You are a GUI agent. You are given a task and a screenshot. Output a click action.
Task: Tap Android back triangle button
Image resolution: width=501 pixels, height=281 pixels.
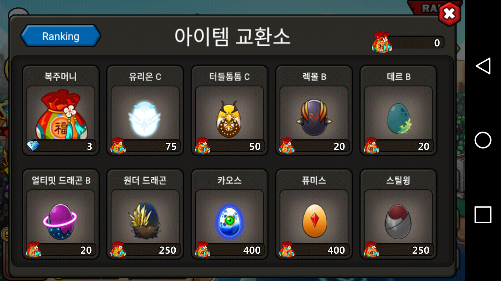(483, 66)
